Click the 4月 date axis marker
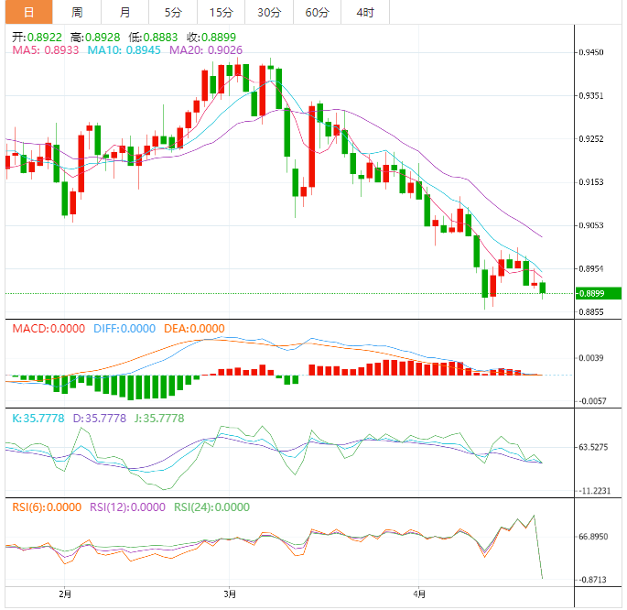This screenshot has height=610, width=627. tap(418, 594)
